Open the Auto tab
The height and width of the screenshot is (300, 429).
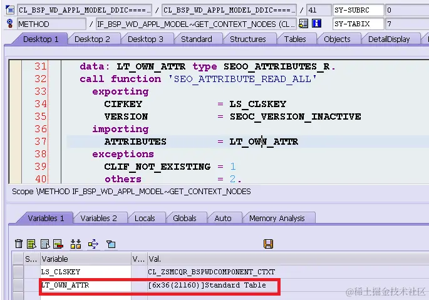[x=223, y=218]
